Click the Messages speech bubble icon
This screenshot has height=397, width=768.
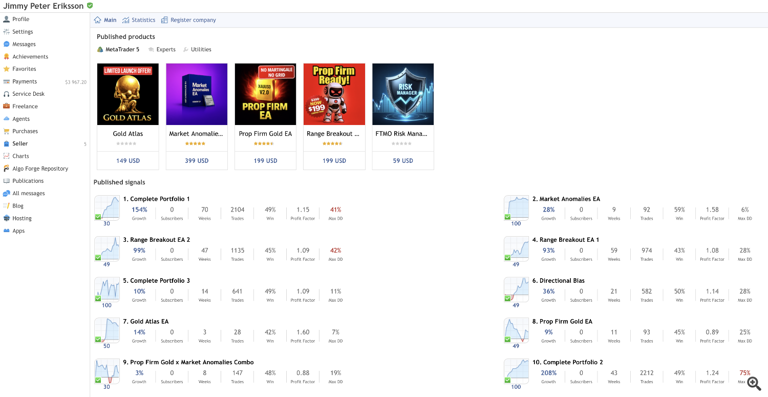7,44
